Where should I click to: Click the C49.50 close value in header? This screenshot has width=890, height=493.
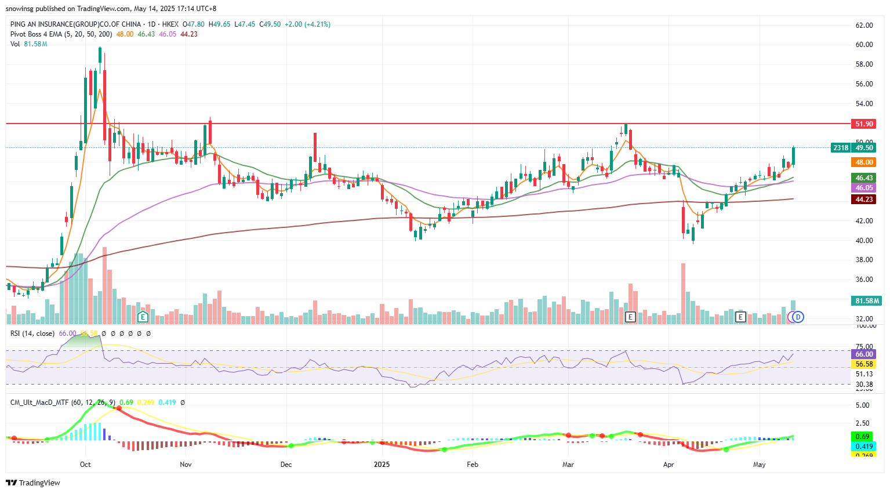270,24
